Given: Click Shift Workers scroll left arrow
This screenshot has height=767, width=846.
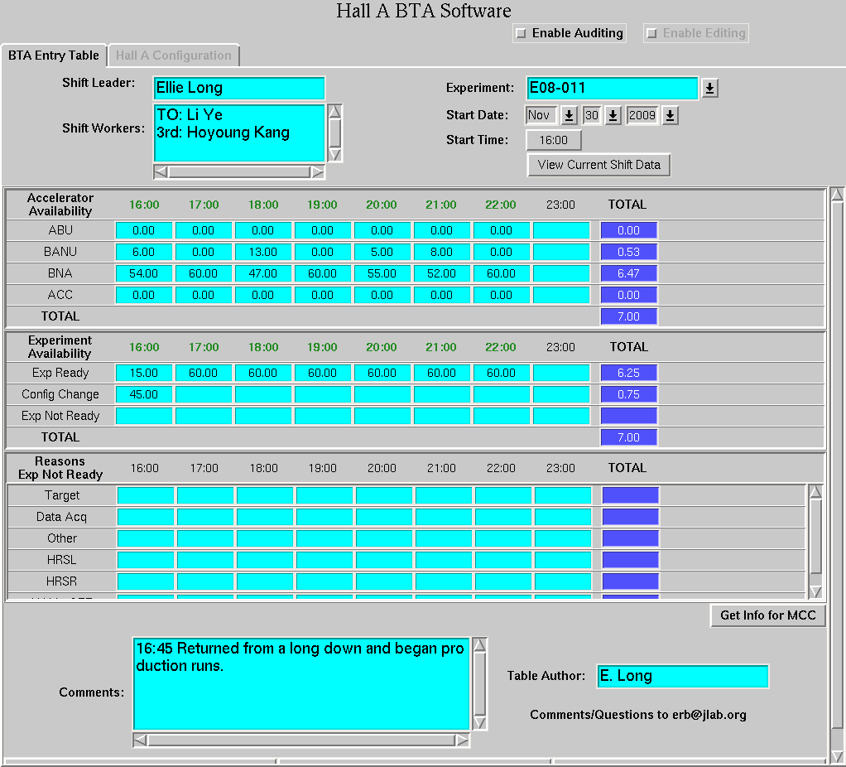Looking at the screenshot, I should coord(161,172).
